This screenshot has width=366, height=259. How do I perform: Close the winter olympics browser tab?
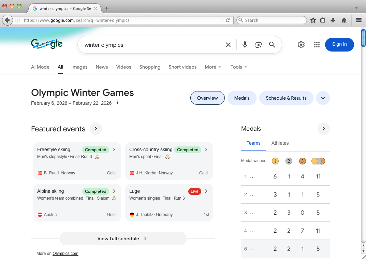(x=96, y=9)
